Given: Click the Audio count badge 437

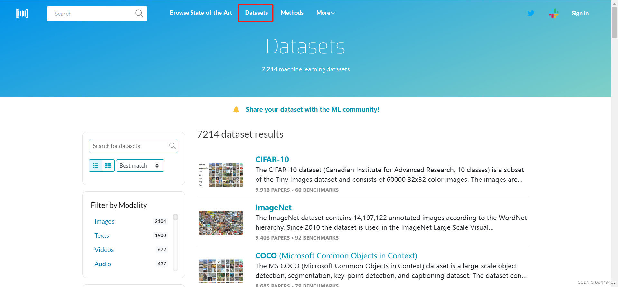Looking at the screenshot, I should (162, 264).
